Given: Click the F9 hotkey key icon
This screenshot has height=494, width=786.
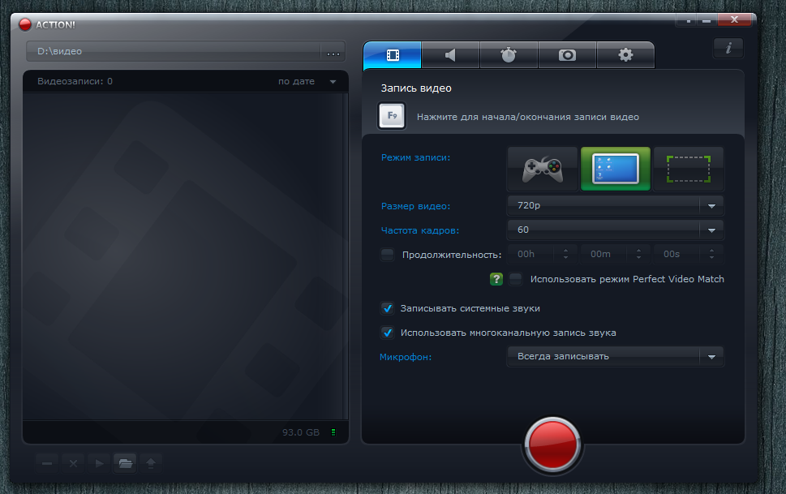Looking at the screenshot, I should coord(392,116).
